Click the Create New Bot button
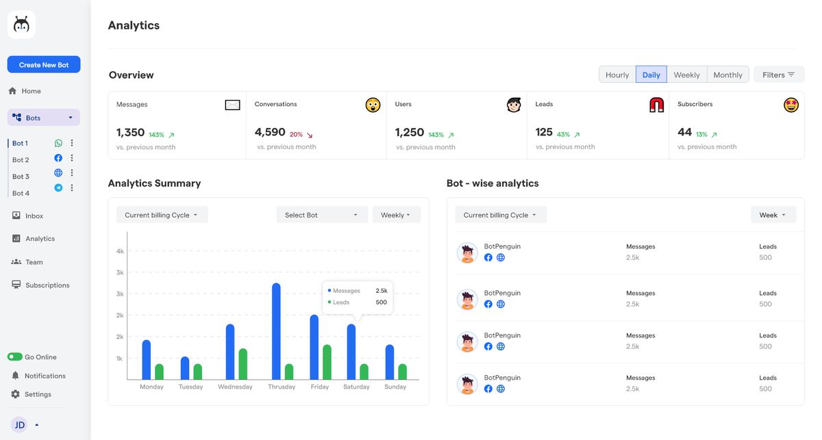The image size is (822, 440). click(x=44, y=65)
